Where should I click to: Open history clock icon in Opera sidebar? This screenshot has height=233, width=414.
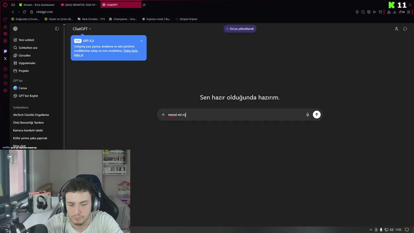[5, 76]
